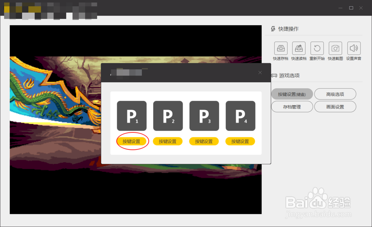Screen dimensions: 372x227
Task: Take a screenshot with 快速截图 icon
Action: coord(335,48)
